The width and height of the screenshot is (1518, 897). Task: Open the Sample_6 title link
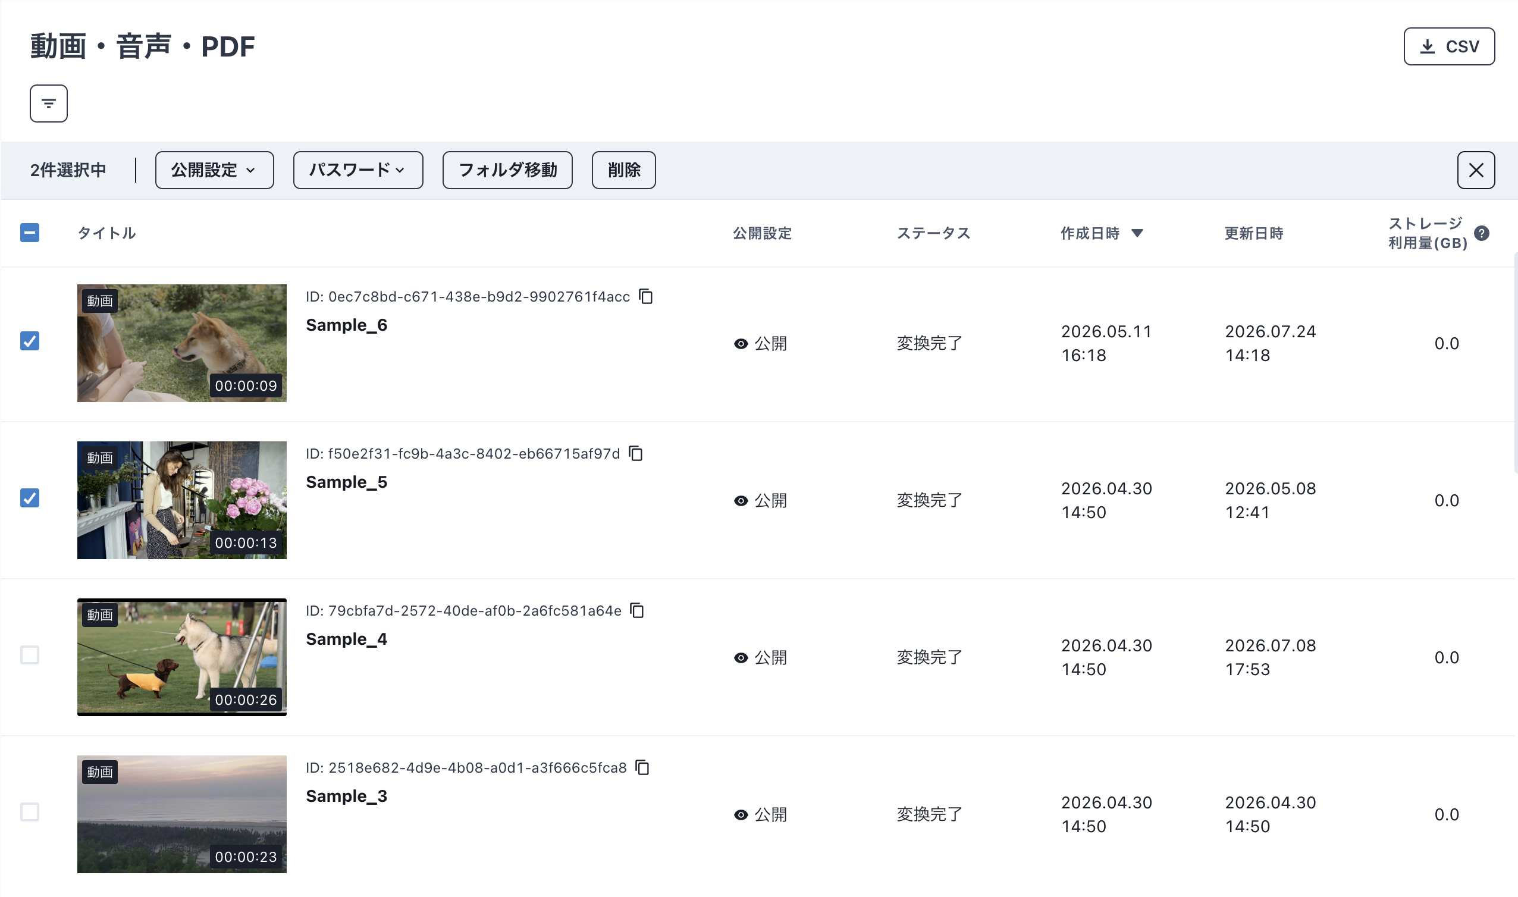point(346,325)
